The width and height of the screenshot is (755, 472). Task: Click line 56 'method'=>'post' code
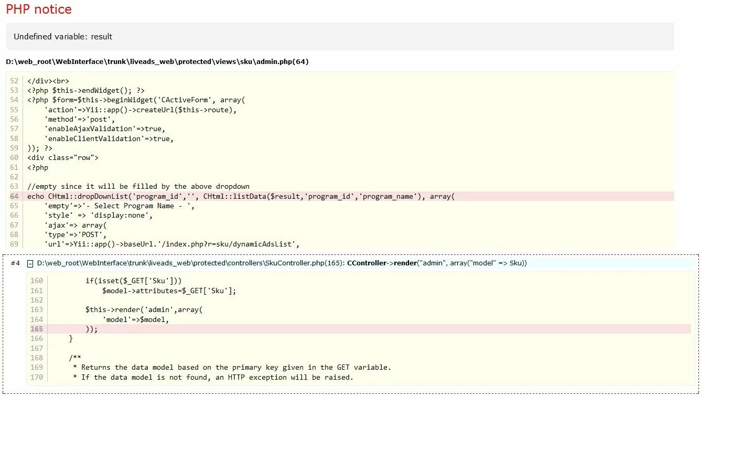point(80,120)
